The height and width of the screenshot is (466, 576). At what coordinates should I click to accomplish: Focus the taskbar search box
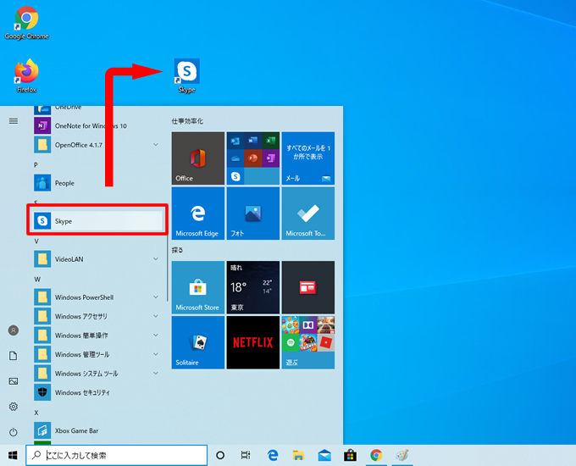click(x=116, y=455)
